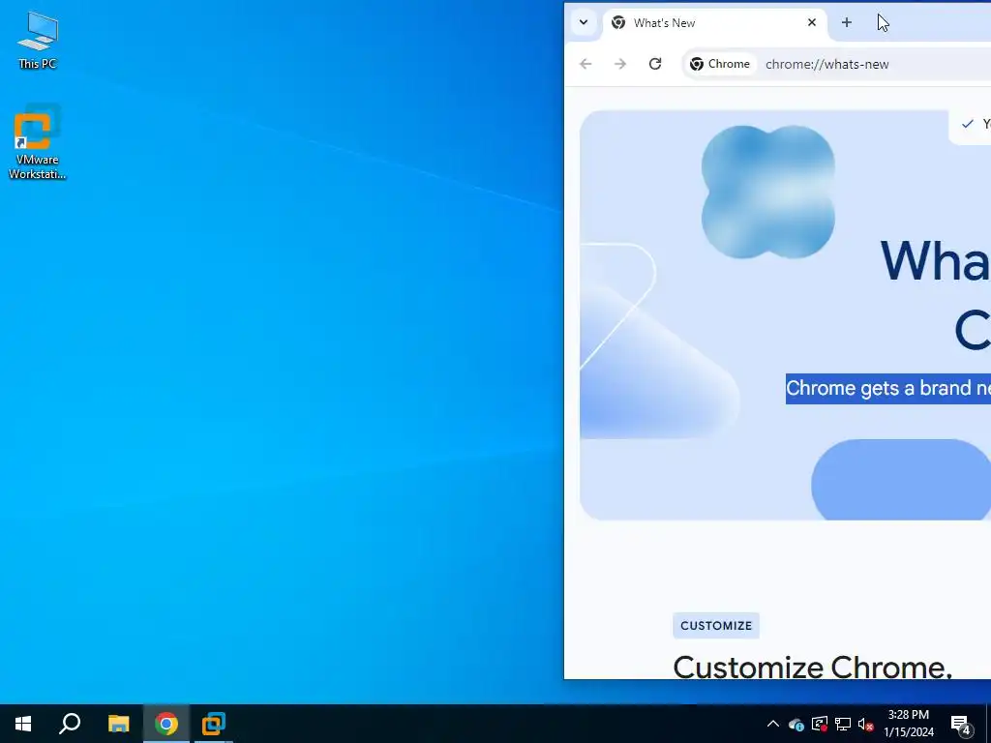The height and width of the screenshot is (743, 991).
Task: Click the 'Customize Chrome' heading
Action: point(812,667)
